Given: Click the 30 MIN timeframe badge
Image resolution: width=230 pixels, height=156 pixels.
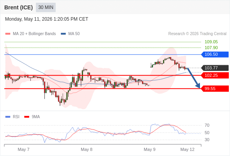Looking at the screenshot, I should coord(46,7).
